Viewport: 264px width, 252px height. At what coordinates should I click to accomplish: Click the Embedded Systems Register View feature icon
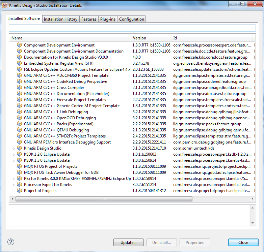[x=20, y=63]
